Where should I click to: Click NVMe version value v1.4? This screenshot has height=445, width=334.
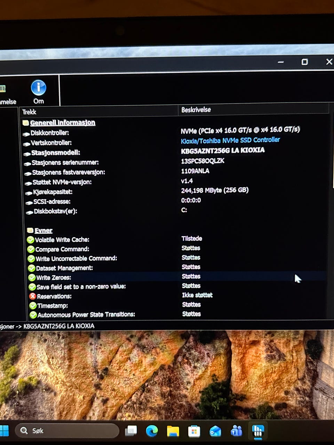pos(187,181)
